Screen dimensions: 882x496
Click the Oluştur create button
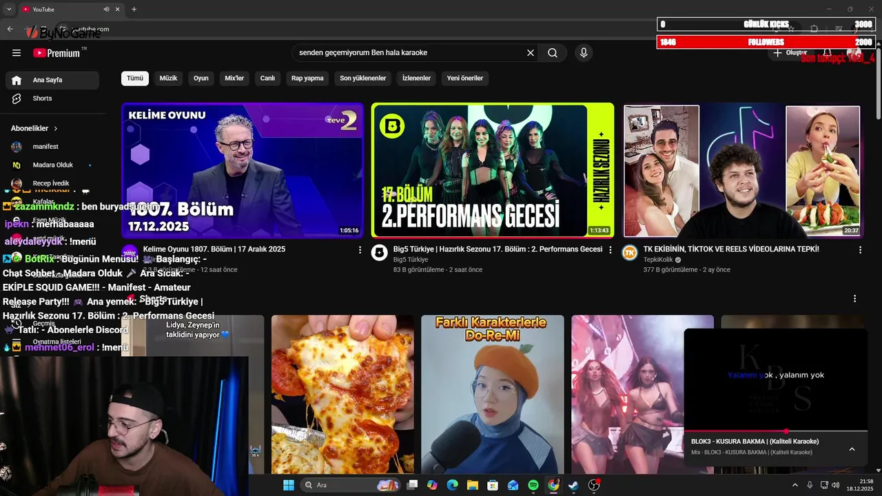point(790,53)
